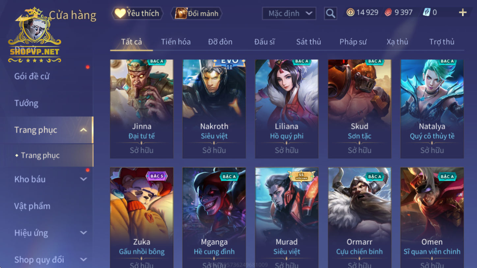Expand the Hiệu ứng sidebar section
Screen dimensions: 477x268
(84, 233)
